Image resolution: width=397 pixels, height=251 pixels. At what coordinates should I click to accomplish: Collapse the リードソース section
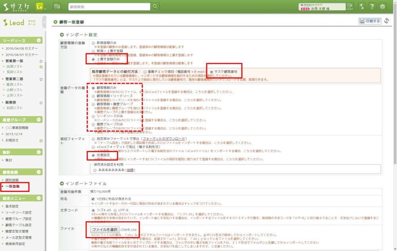click(x=39, y=41)
